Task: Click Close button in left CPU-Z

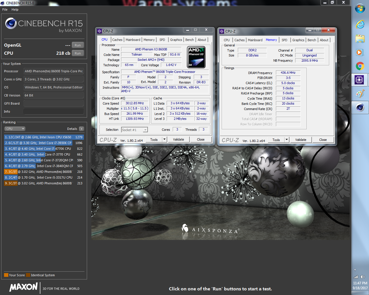Action: (x=201, y=139)
